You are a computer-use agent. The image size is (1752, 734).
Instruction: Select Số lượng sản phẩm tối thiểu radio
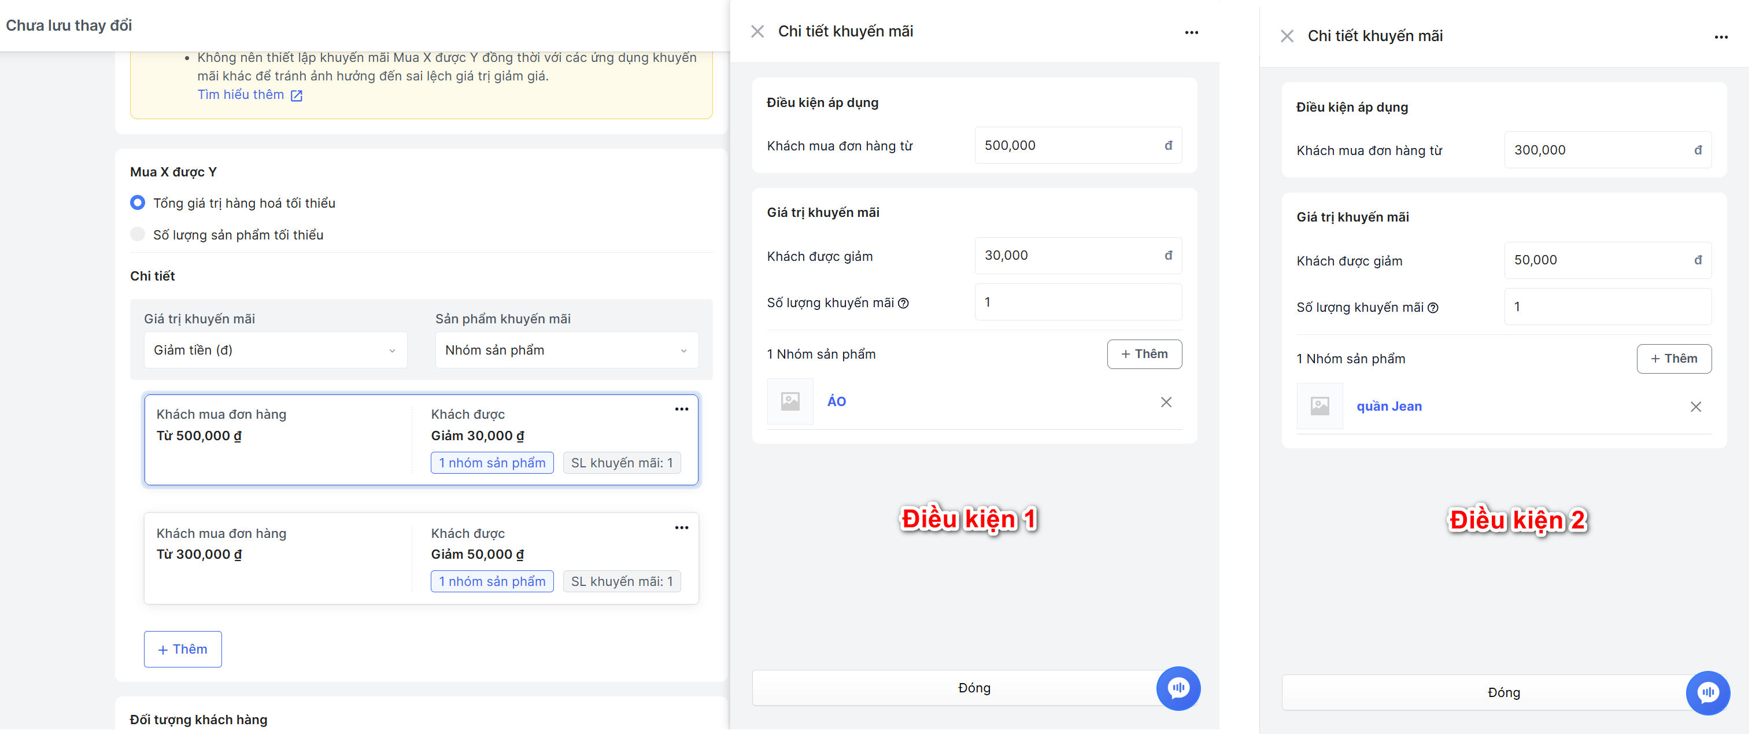click(x=138, y=235)
